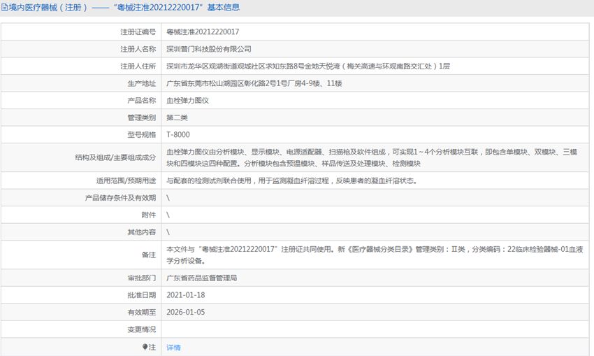Click the 有效期至 label
Screen dimensions: 594x356
click(x=142, y=312)
